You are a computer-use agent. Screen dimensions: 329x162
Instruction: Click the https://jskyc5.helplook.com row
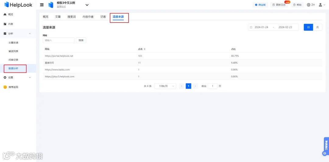pos(182,77)
